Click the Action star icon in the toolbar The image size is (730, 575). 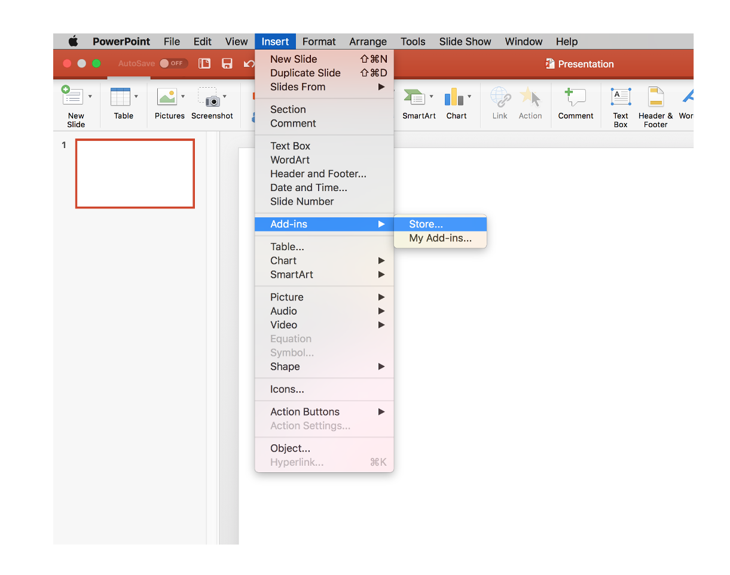coord(530,97)
